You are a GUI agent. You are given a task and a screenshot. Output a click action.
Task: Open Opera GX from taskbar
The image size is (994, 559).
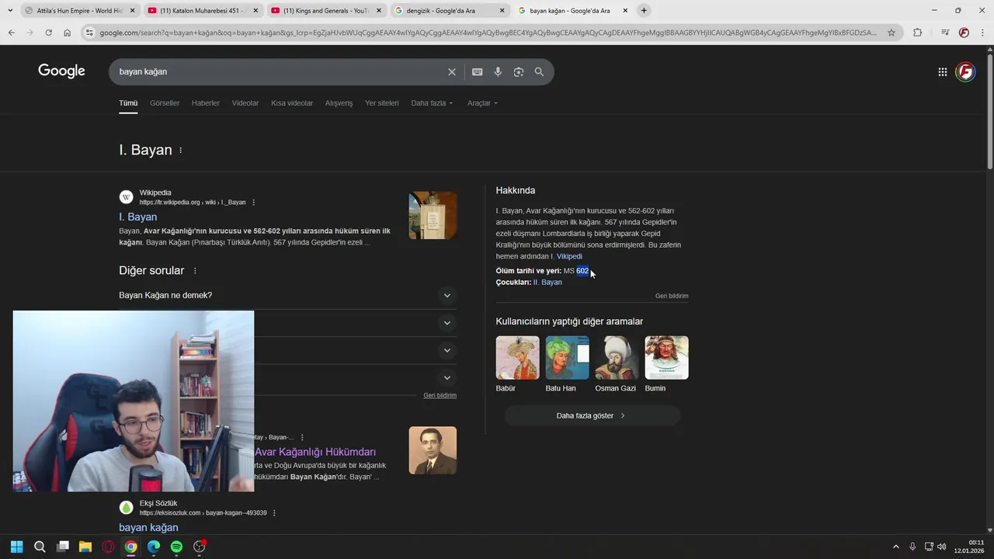108,547
